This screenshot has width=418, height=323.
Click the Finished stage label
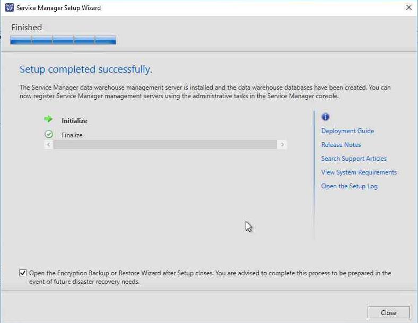[x=27, y=27]
